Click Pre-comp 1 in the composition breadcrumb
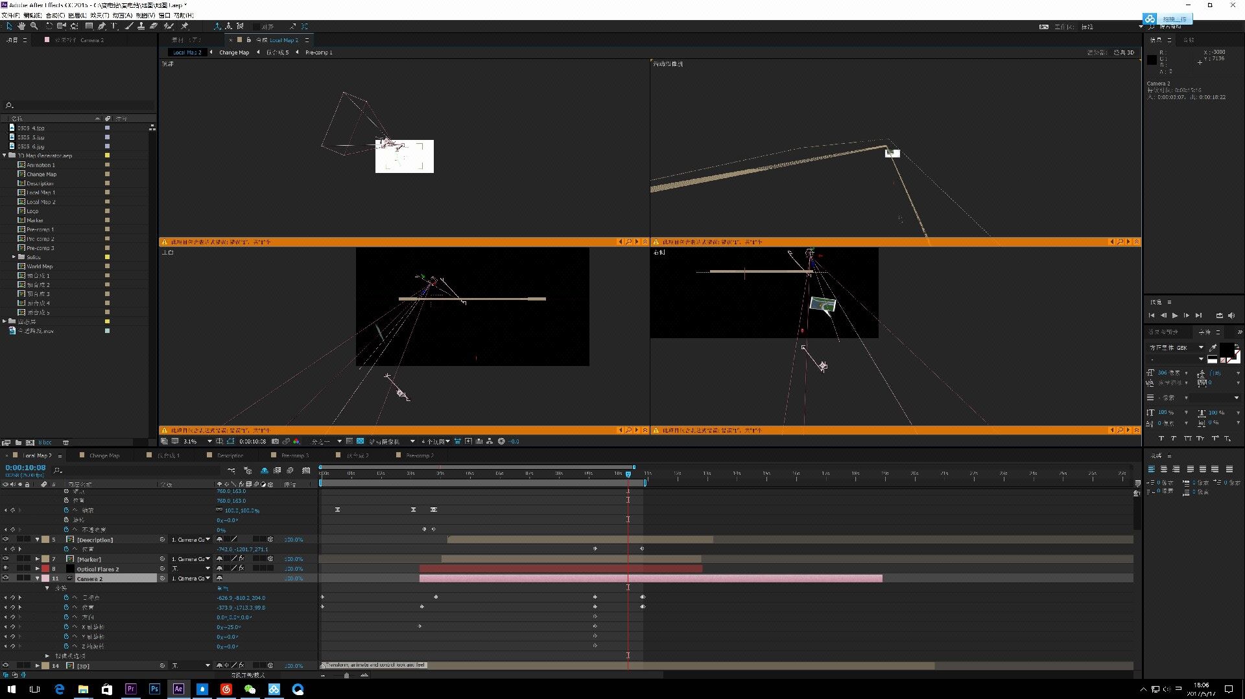Viewport: 1245px width, 699px height. pos(318,52)
